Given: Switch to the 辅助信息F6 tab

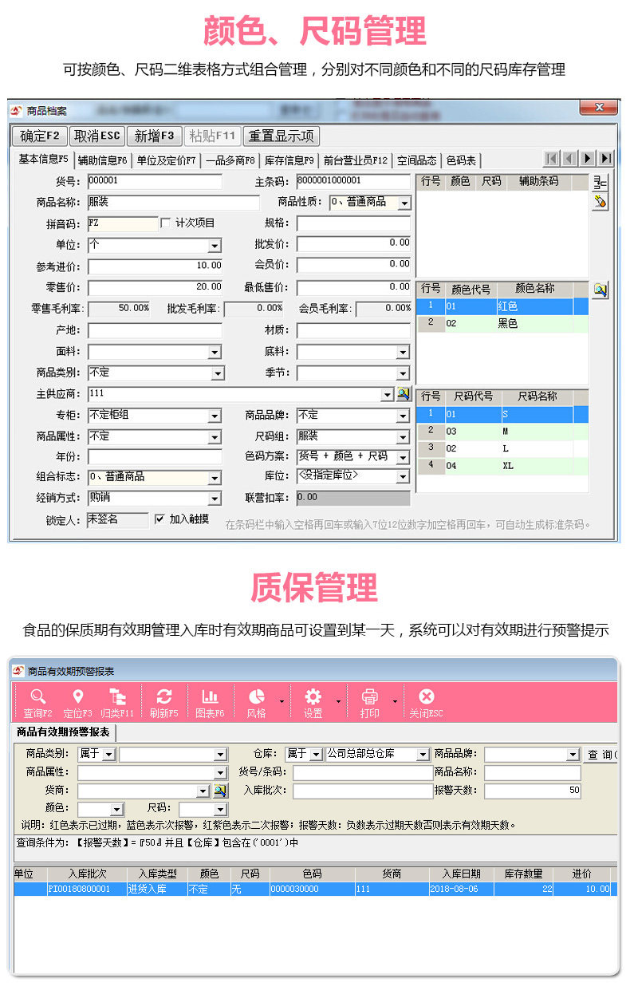Looking at the screenshot, I should (x=102, y=160).
